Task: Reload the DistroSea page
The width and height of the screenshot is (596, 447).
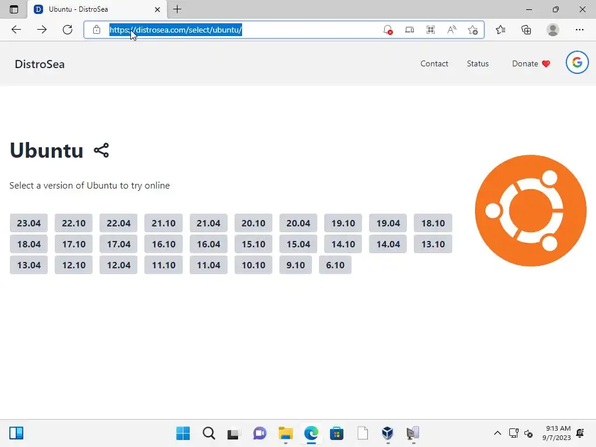Action: [x=68, y=30]
